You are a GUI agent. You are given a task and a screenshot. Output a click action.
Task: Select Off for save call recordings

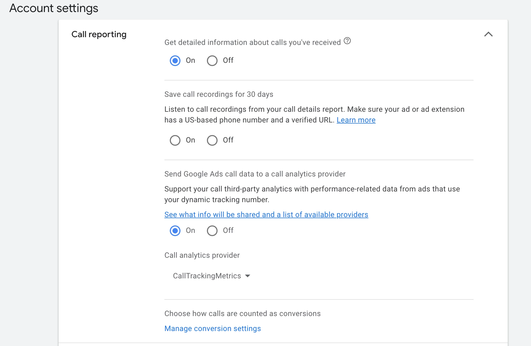point(212,140)
